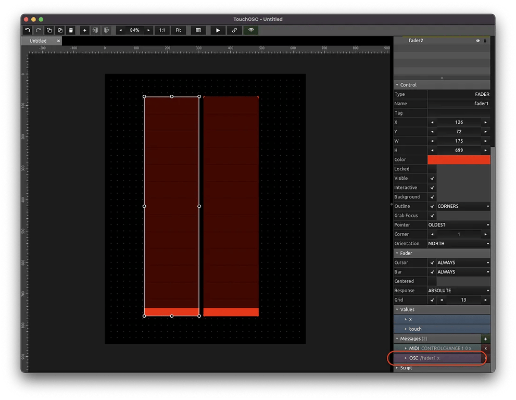Viewport: 516px width, 400px height.
Task: Delete selection with the trash icon
Action: [71, 30]
